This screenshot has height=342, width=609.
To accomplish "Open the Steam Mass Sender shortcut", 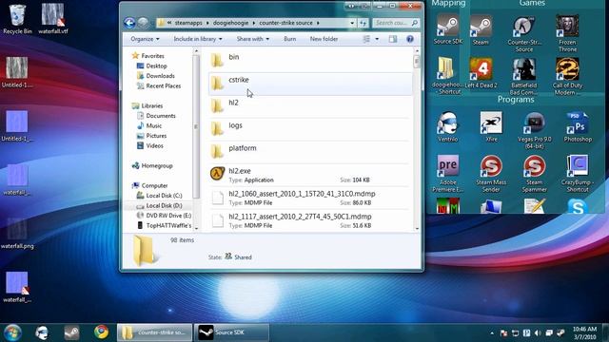I will pos(491,173).
